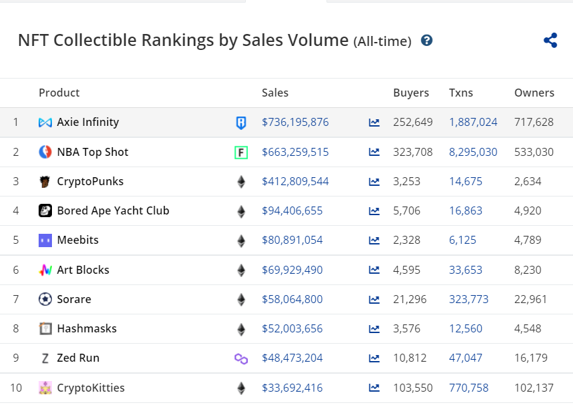The image size is (573, 405).
Task: Open the help question mark icon
Action: tap(426, 40)
